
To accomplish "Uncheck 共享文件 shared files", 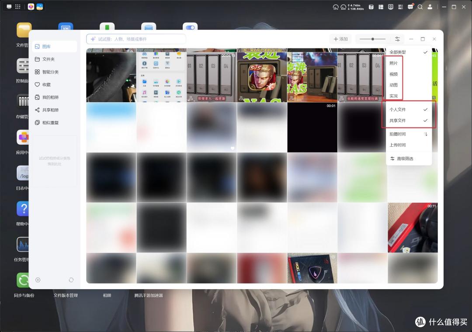I will (409, 121).
